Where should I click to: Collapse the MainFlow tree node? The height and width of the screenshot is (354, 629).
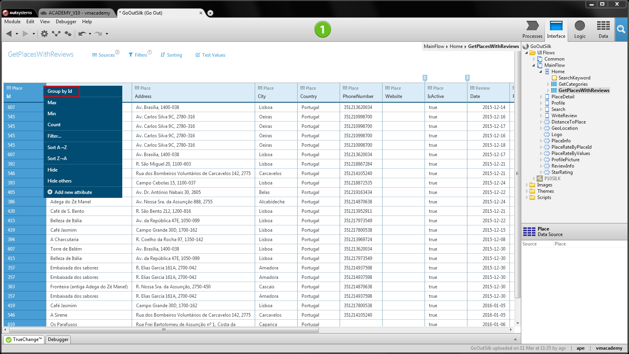pyautogui.click(x=533, y=65)
